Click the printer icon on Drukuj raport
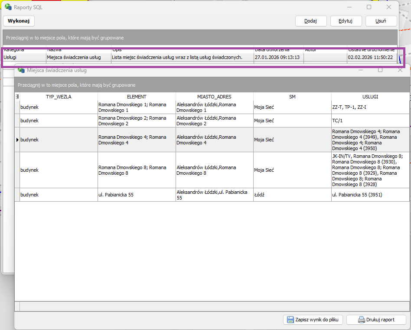The width and height of the screenshot is (411, 330). tap(361, 320)
